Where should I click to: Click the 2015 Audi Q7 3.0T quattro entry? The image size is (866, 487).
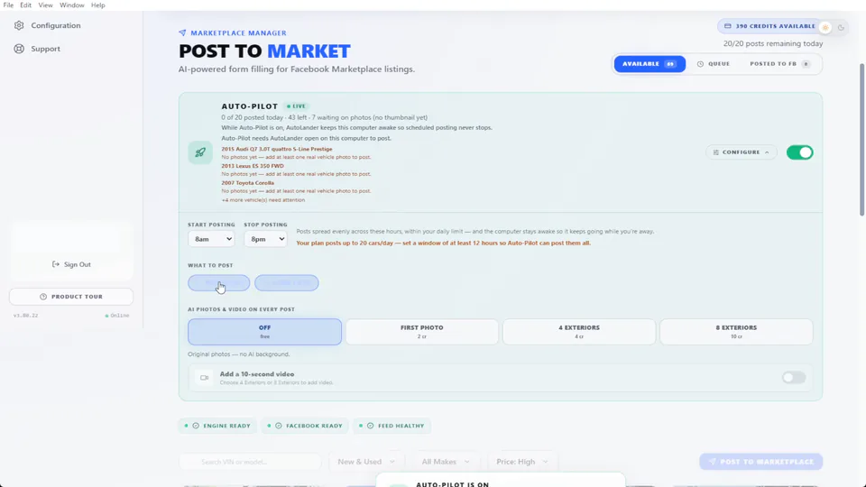click(277, 149)
